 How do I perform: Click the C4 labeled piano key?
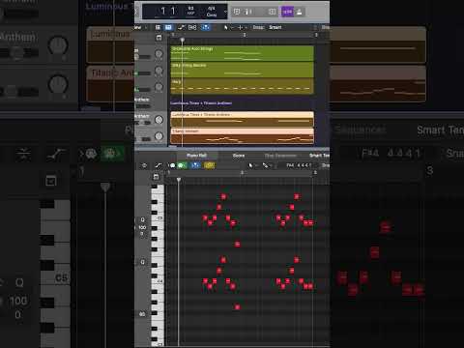[158, 281]
